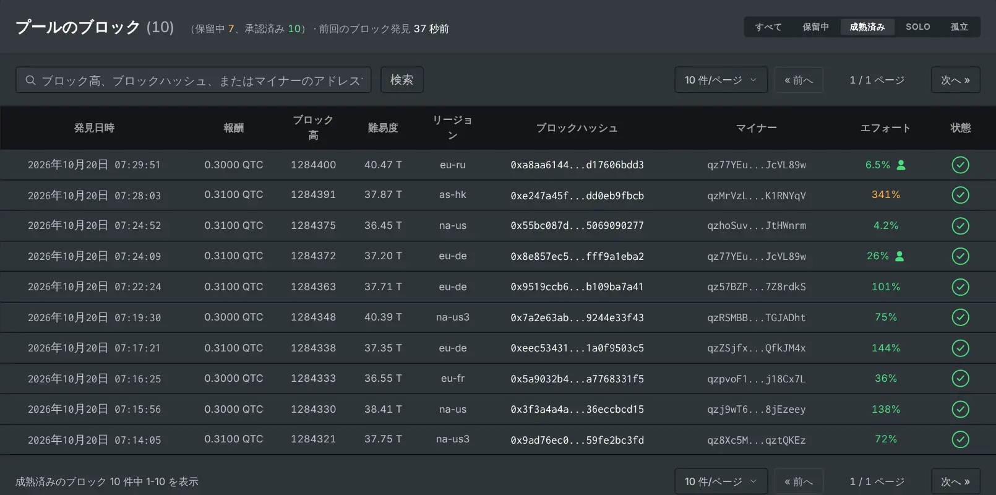Viewport: 996px width, 495px height.
Task: Sort by 発見日時 column header
Action: coord(95,128)
